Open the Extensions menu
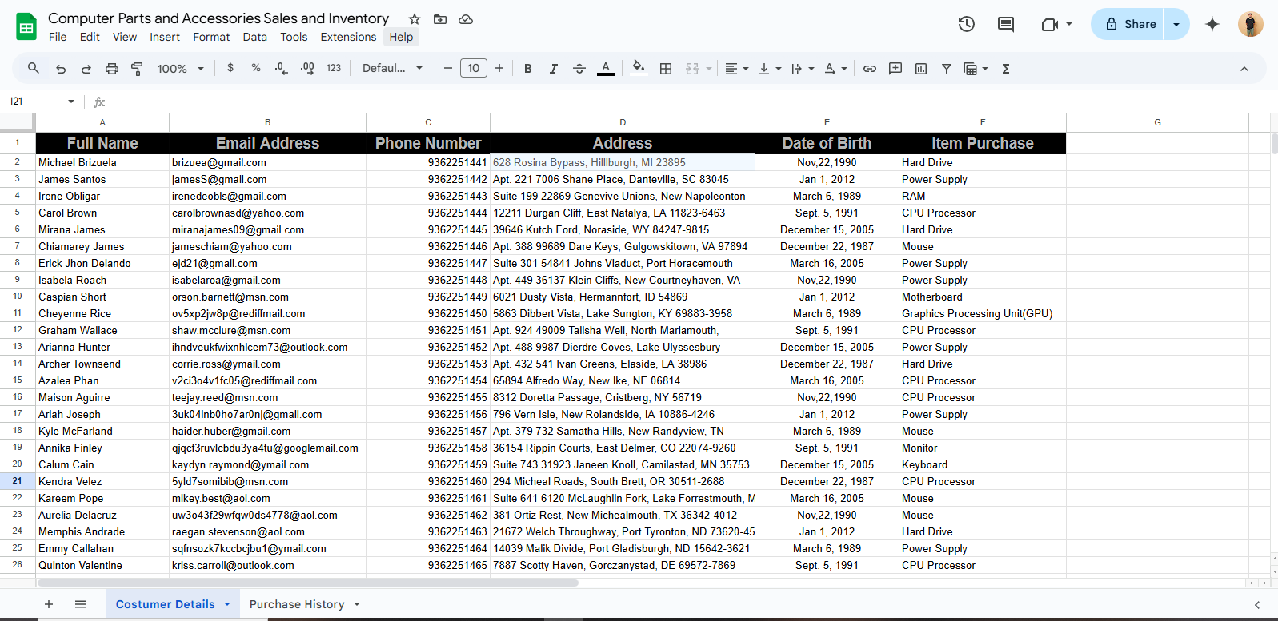The width and height of the screenshot is (1278, 621). (348, 37)
